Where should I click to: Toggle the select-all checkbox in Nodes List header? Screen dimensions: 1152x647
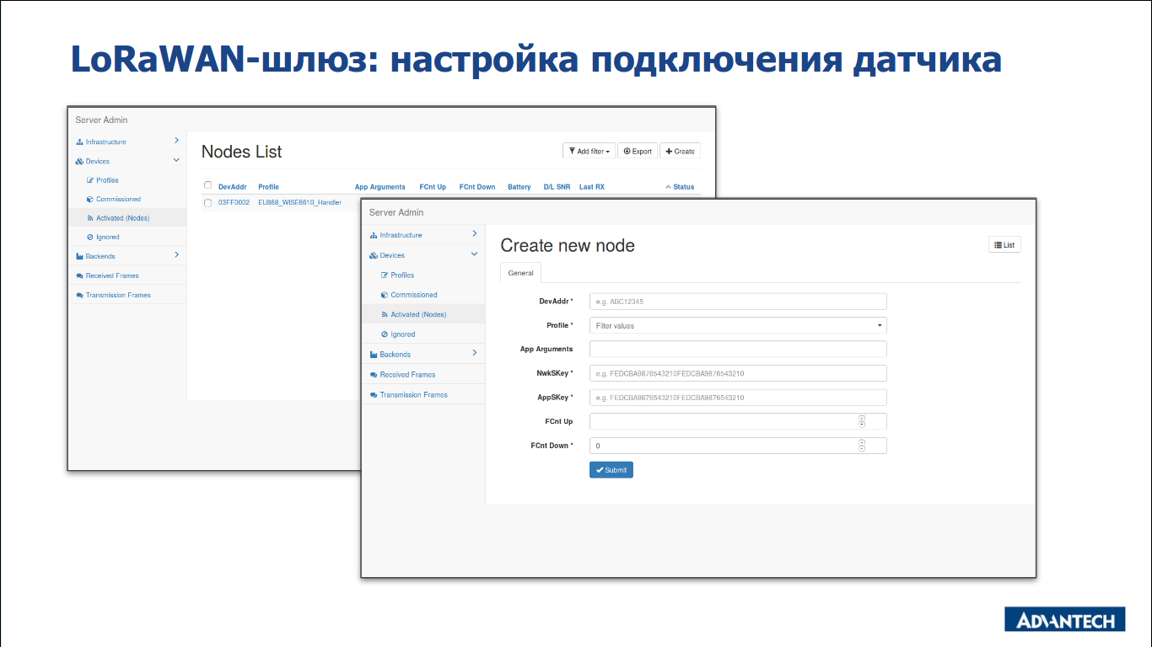[208, 185]
